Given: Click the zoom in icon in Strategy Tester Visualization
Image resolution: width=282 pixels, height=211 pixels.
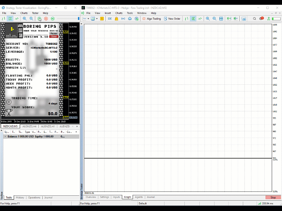Looking at the screenshot, I should click(x=25, y=18).
